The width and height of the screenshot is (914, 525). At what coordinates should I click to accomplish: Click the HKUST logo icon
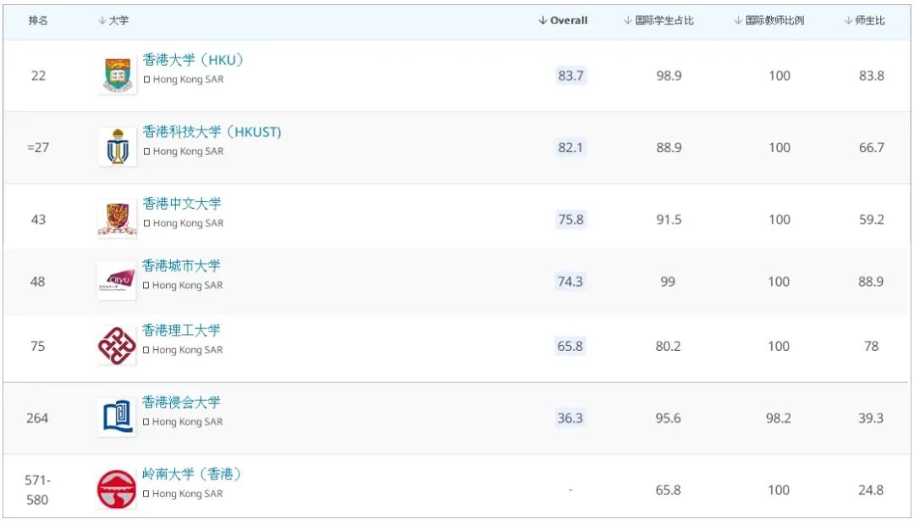(x=117, y=146)
